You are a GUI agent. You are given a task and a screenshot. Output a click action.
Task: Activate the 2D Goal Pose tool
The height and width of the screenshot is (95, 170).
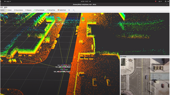point(51,10)
